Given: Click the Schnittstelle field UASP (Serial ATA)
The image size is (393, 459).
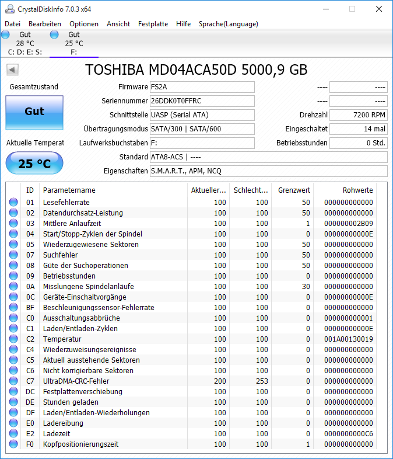Looking at the screenshot, I should pyautogui.click(x=202, y=115).
